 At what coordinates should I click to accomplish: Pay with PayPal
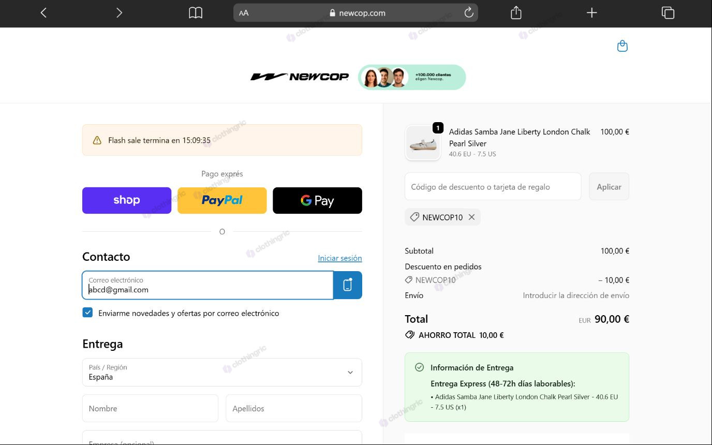pos(222,200)
